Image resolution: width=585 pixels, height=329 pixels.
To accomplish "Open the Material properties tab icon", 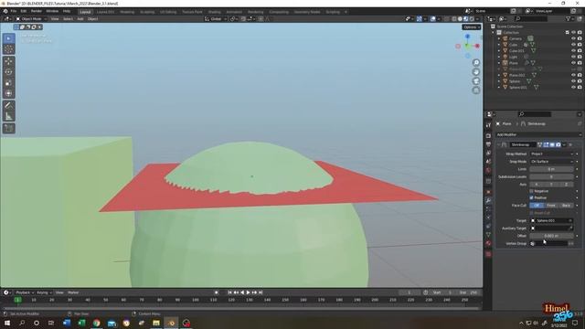I will [488, 243].
